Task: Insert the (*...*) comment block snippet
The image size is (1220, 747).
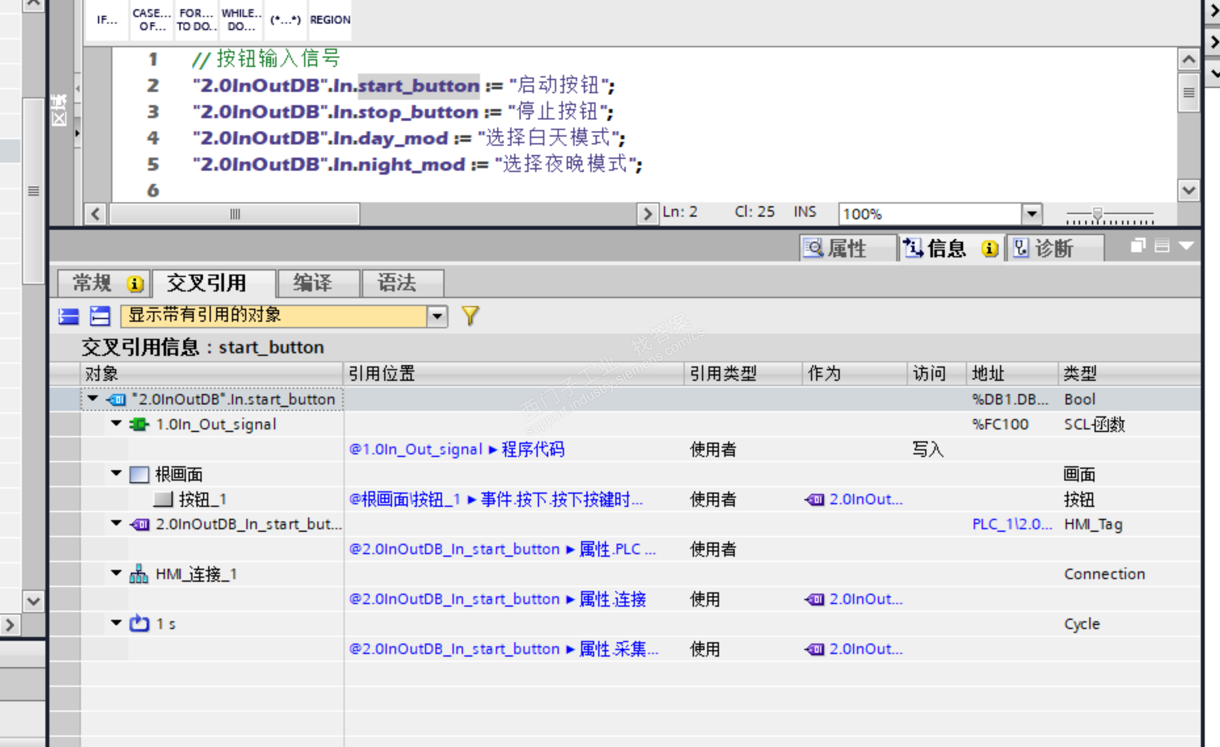Action: click(285, 20)
